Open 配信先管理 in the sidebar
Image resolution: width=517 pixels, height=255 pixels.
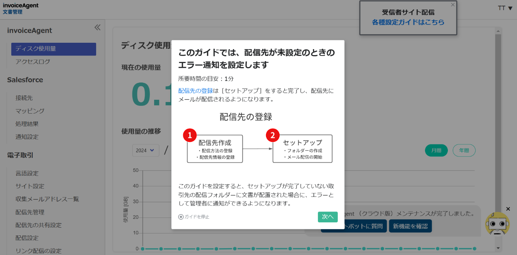click(x=30, y=212)
